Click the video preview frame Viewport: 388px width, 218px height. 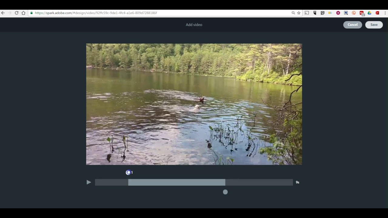[194, 104]
